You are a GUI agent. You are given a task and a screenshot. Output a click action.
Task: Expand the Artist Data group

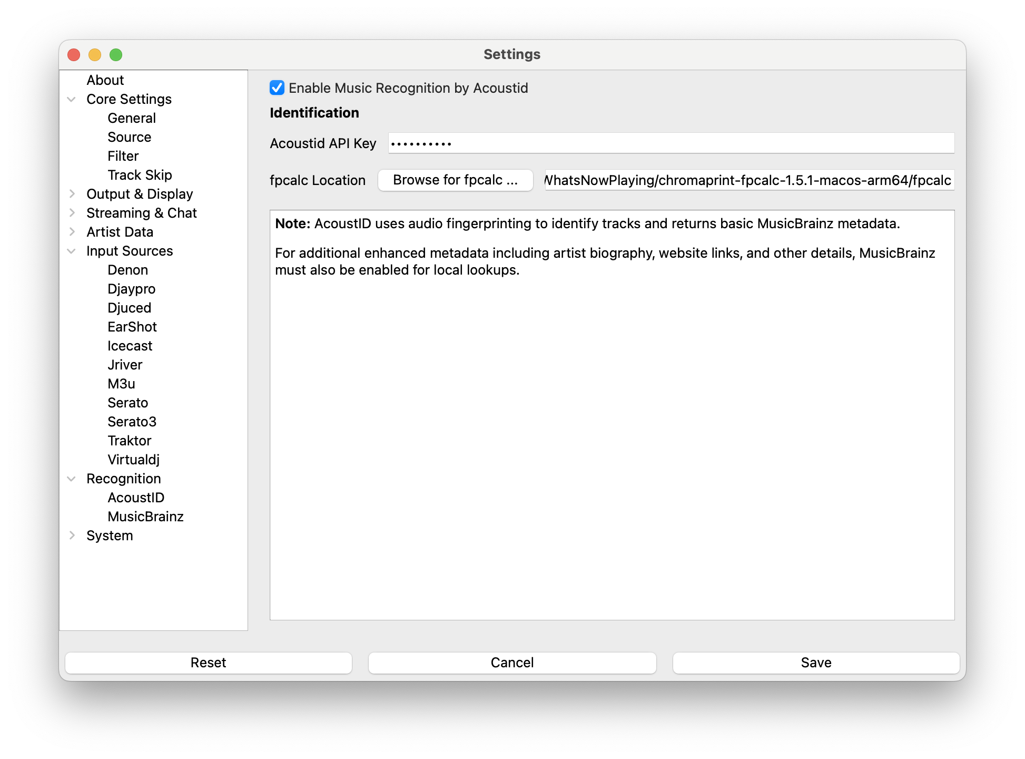pos(72,232)
